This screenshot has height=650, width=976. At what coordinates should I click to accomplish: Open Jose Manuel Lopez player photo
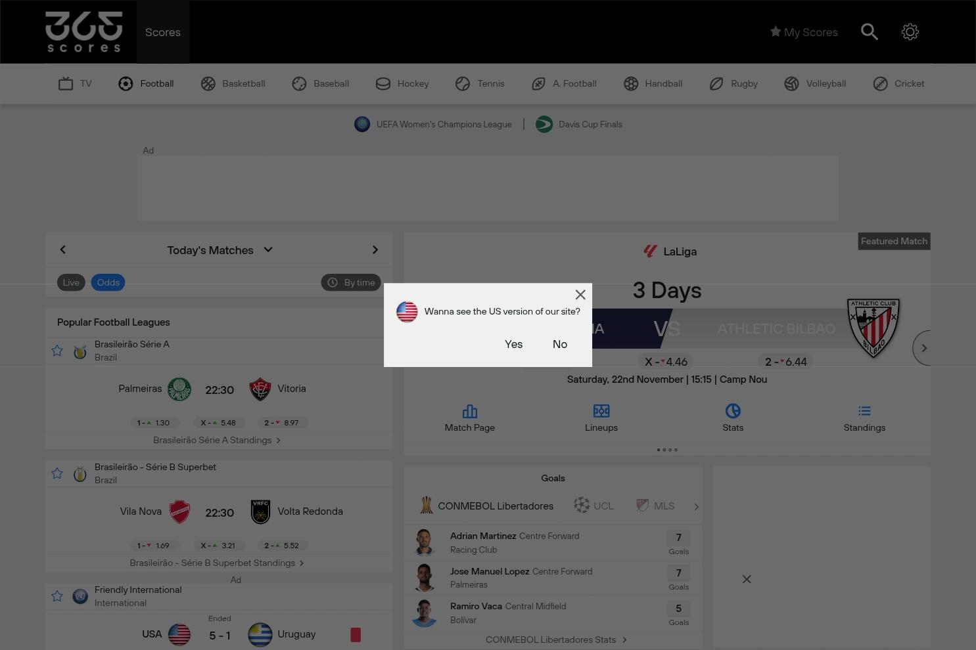pos(425,578)
